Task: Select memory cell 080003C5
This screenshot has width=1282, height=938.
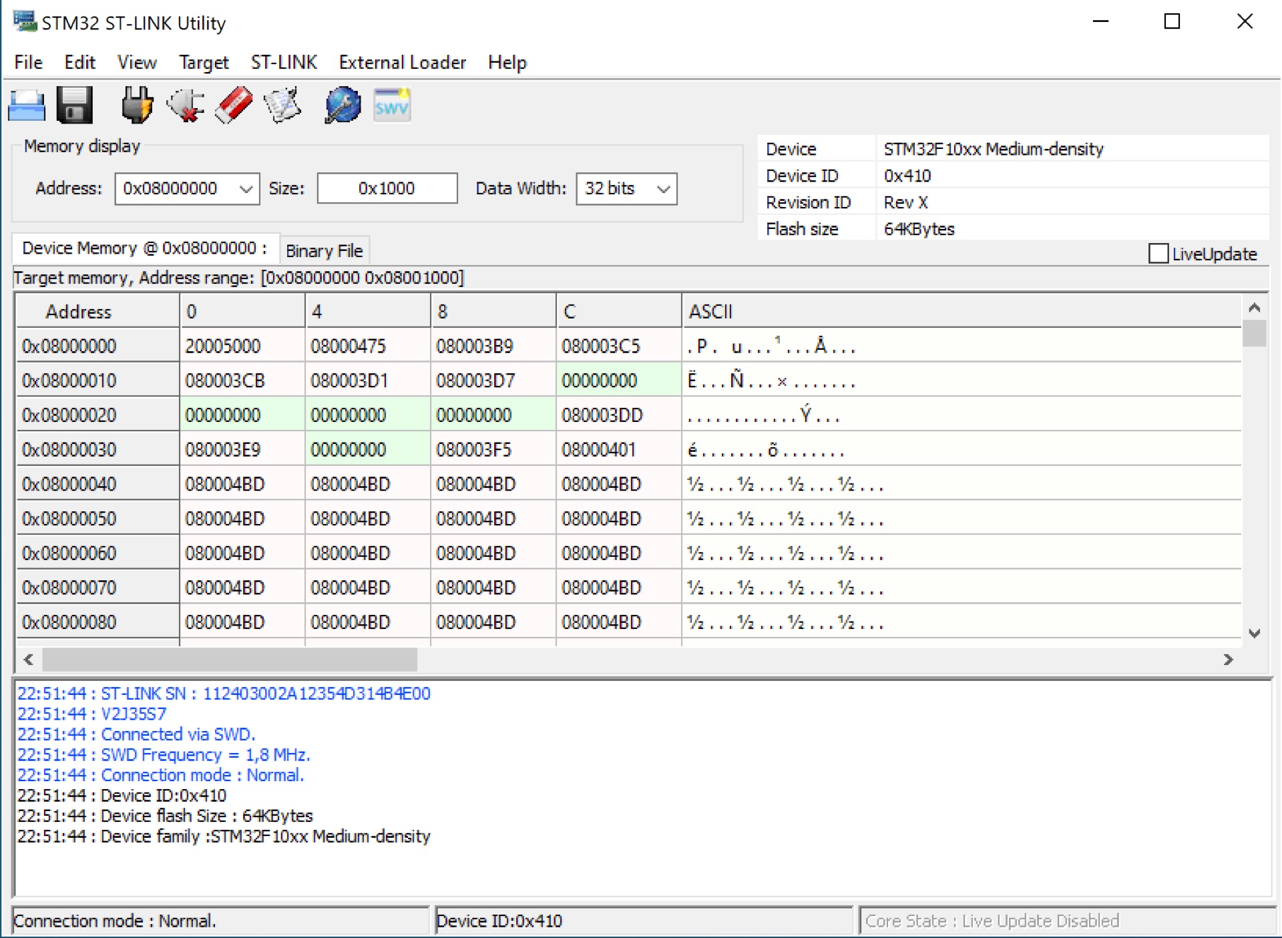Action: click(x=619, y=346)
